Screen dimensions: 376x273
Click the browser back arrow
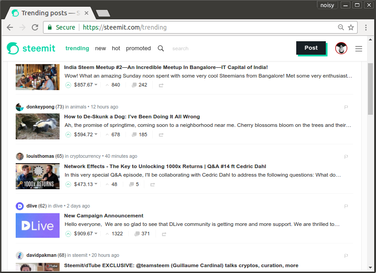[x=10, y=27]
